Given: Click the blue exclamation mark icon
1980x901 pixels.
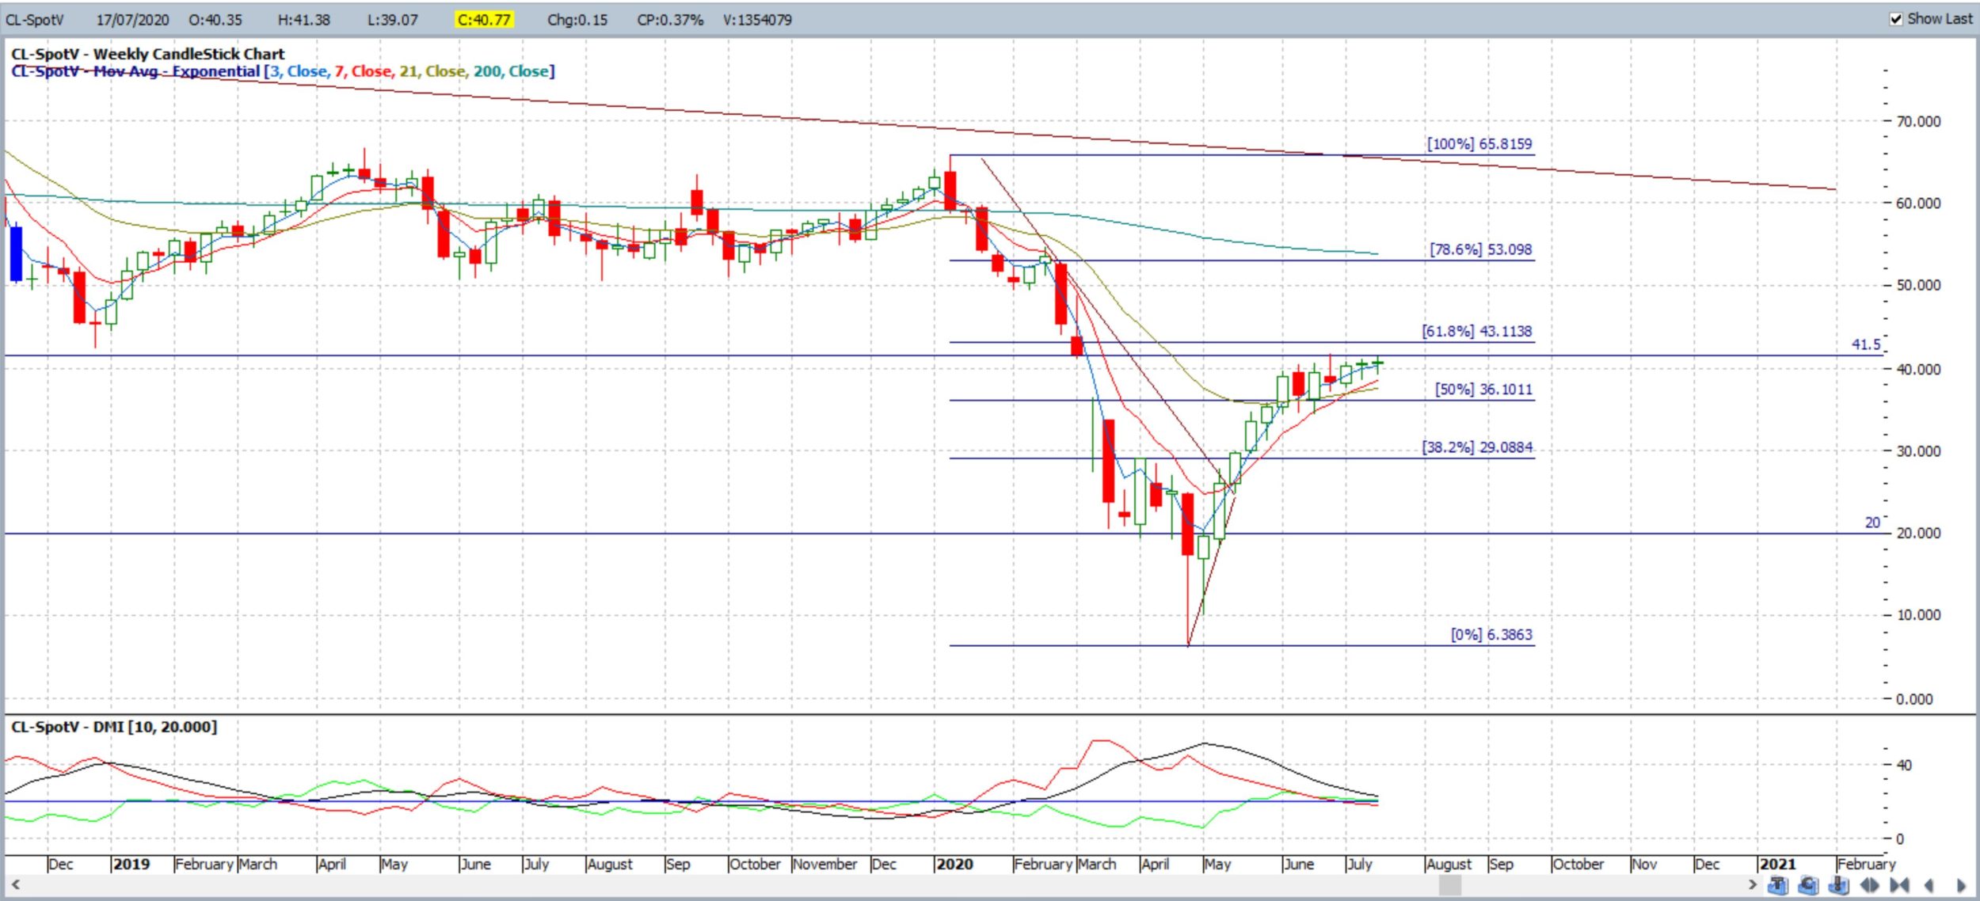Looking at the screenshot, I should [1839, 885].
